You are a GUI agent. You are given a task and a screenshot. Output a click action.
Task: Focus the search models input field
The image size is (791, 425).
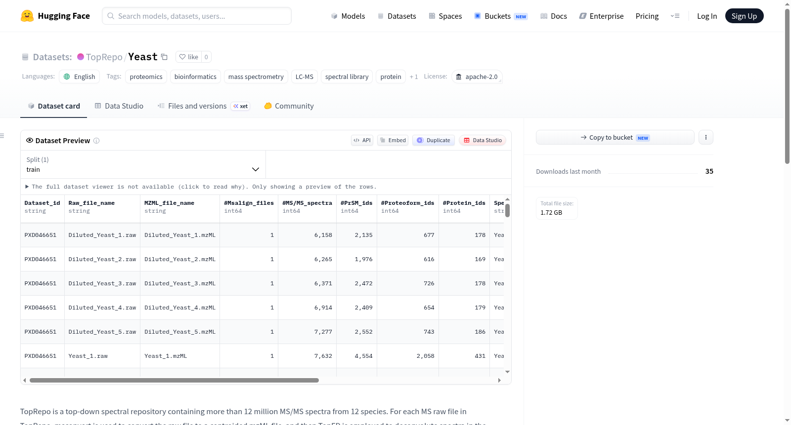pos(197,16)
